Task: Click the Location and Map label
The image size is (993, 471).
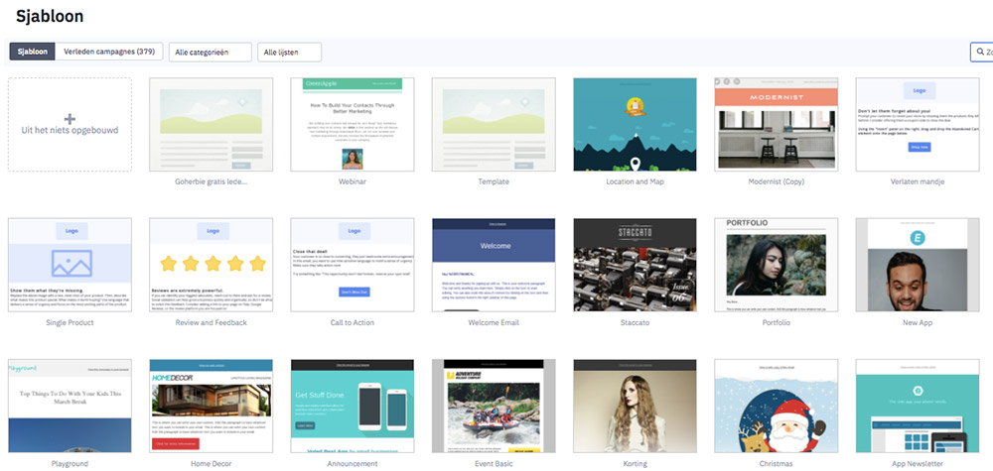Action: point(636,182)
